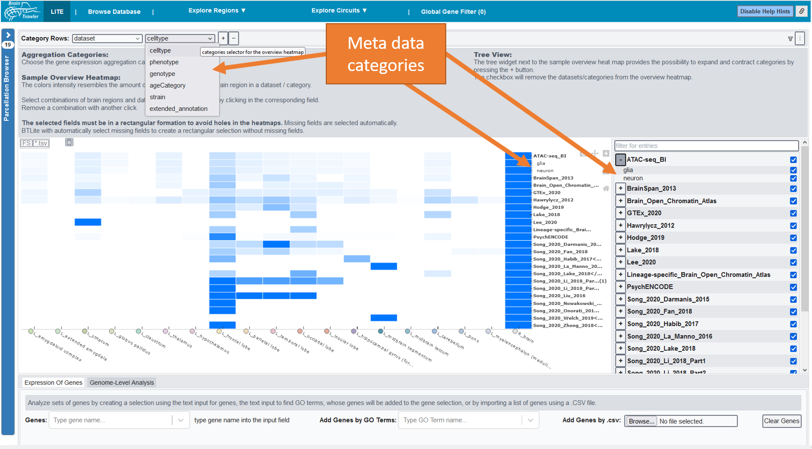
Task: Expand the BrainSpan_2013 tree entry
Action: [x=620, y=188]
